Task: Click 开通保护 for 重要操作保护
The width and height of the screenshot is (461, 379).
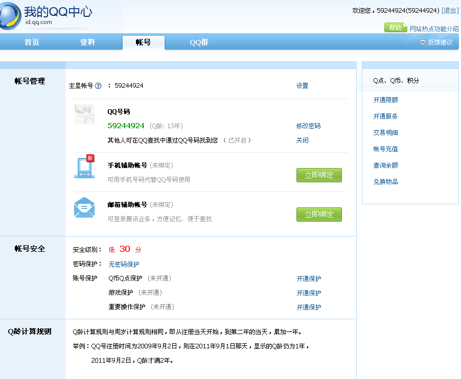Action: coord(309,307)
